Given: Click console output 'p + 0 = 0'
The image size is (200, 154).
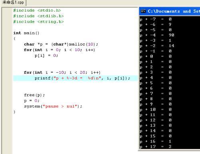Looking at the screenshot, I should pos(156,57).
